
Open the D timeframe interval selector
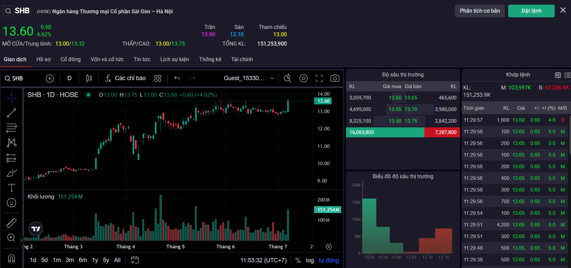click(x=69, y=78)
